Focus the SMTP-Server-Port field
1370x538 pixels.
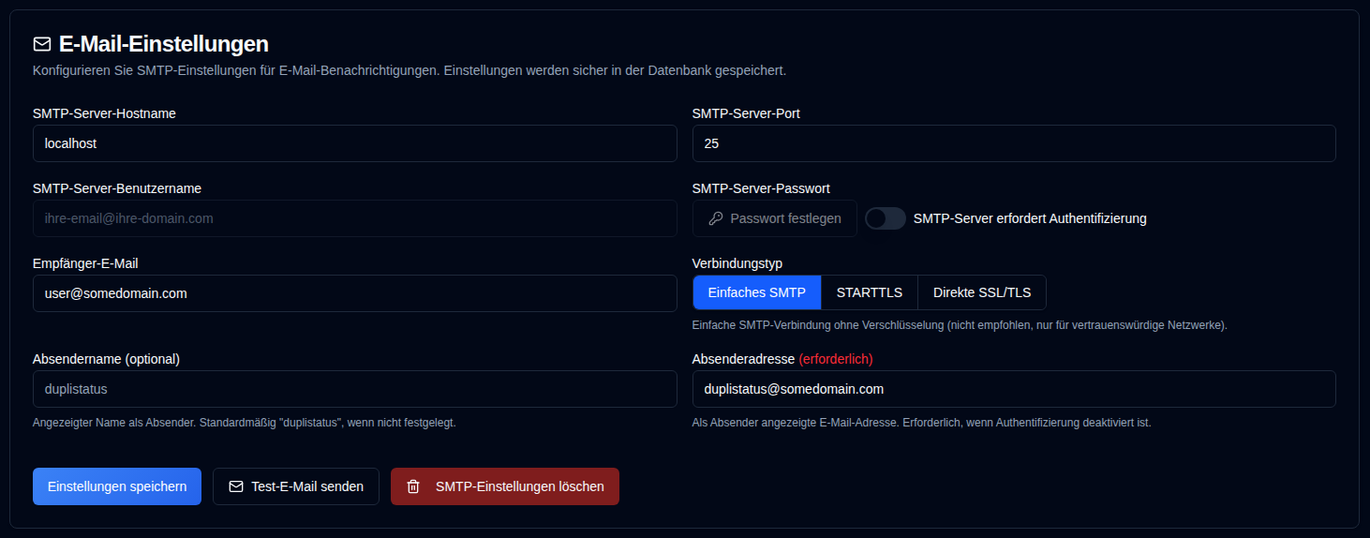1014,143
